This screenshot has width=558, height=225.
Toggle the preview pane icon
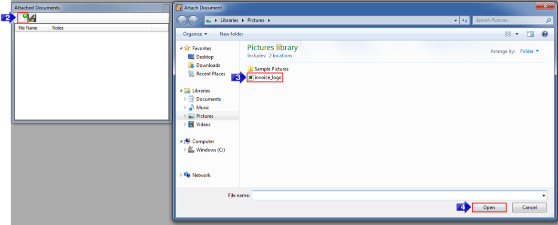point(531,34)
